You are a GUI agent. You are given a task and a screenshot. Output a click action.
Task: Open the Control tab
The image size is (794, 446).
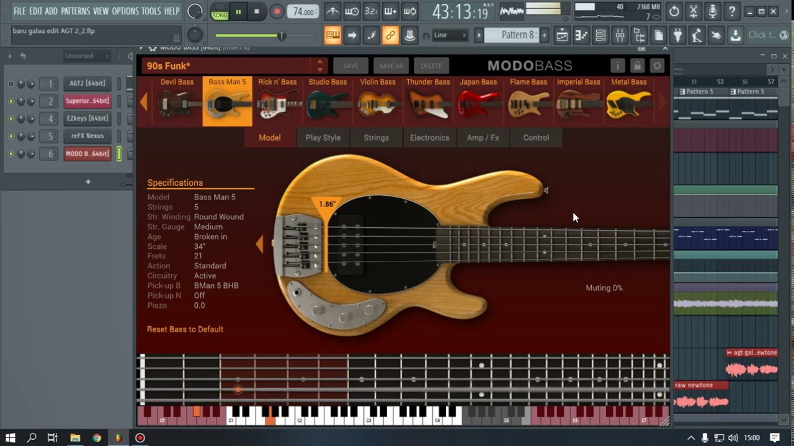536,138
